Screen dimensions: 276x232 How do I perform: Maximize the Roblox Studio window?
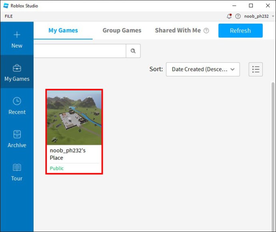pos(251,6)
